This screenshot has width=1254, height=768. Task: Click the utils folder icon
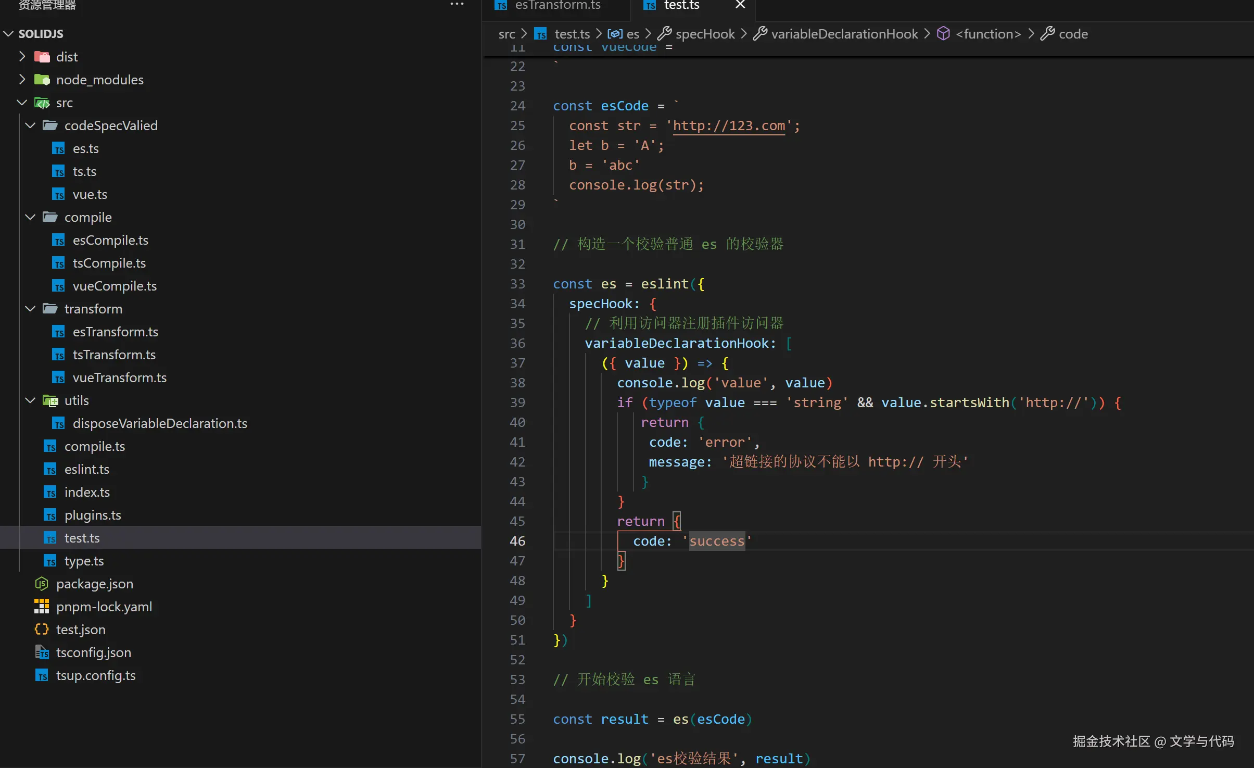point(50,400)
